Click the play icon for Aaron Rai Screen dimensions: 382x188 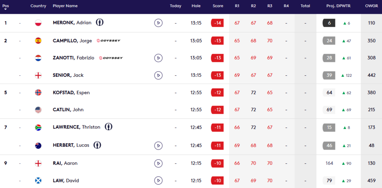pyautogui.click(x=158, y=163)
